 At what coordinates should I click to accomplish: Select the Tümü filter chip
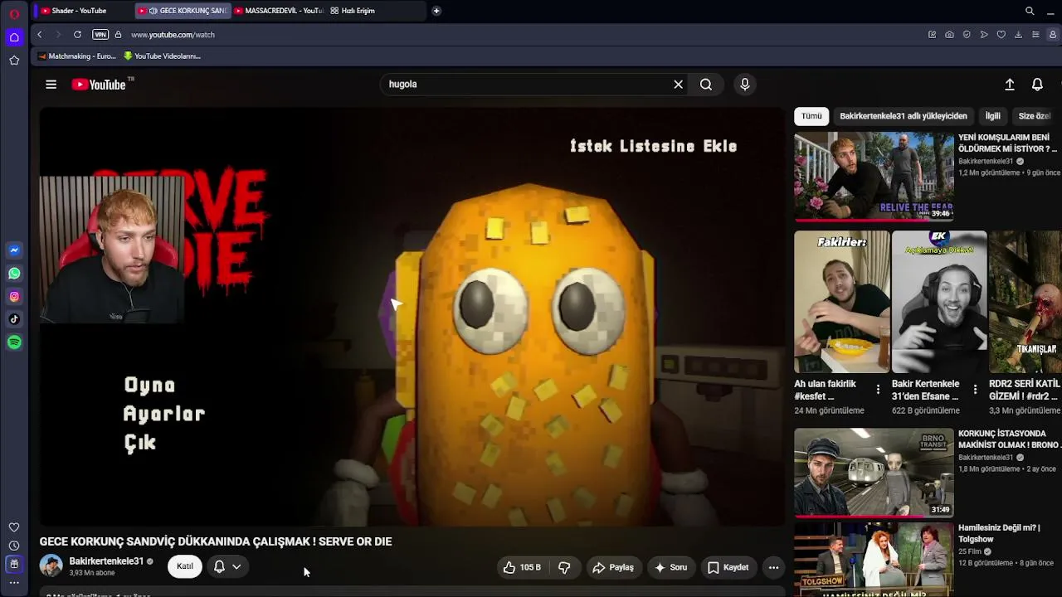(x=811, y=116)
